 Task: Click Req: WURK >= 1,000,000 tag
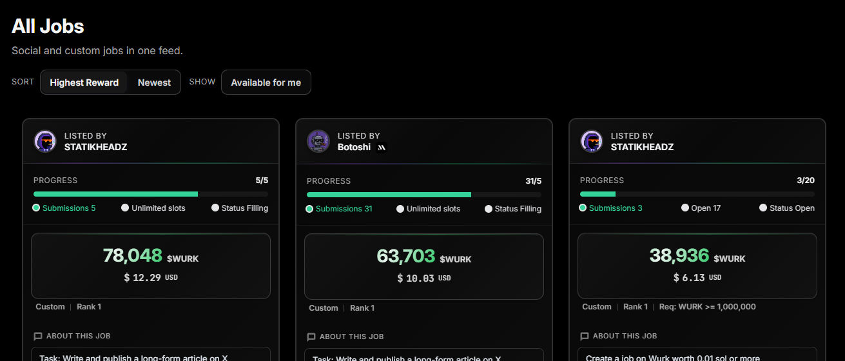coord(708,307)
